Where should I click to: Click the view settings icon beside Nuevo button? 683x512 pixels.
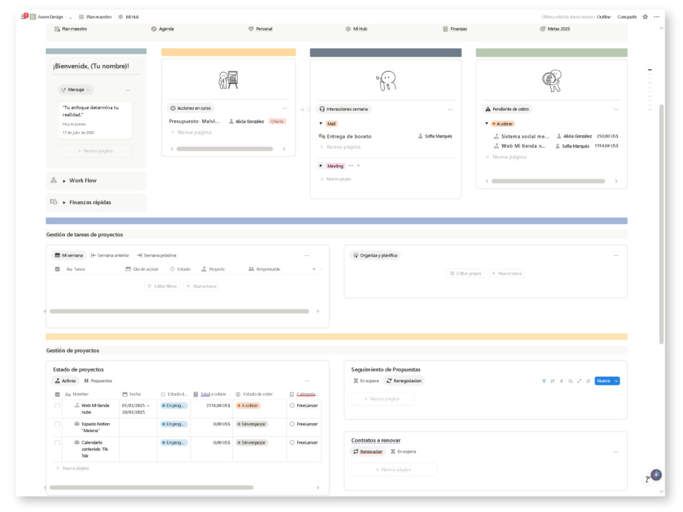588,381
